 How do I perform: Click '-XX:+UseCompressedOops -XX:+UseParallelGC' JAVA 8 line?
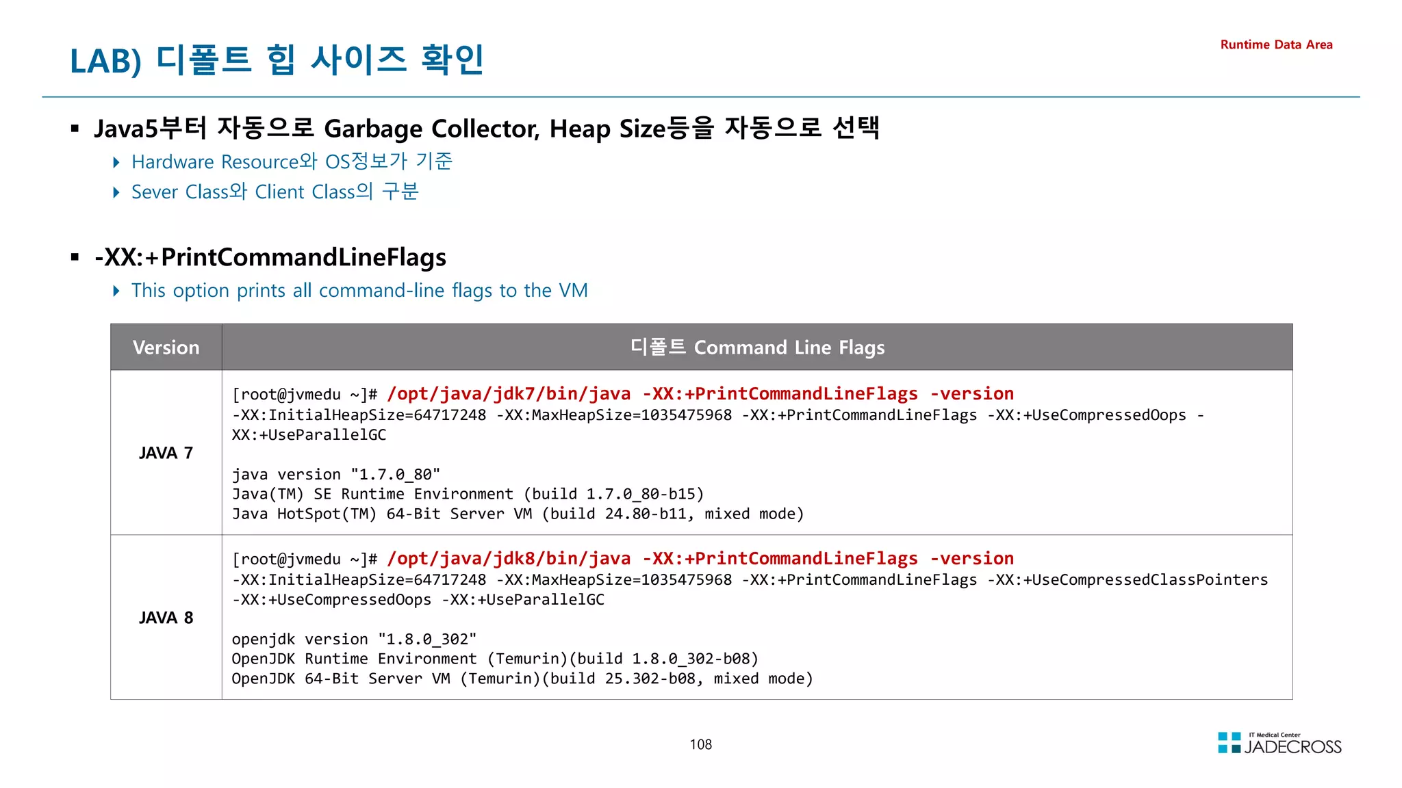tap(418, 600)
